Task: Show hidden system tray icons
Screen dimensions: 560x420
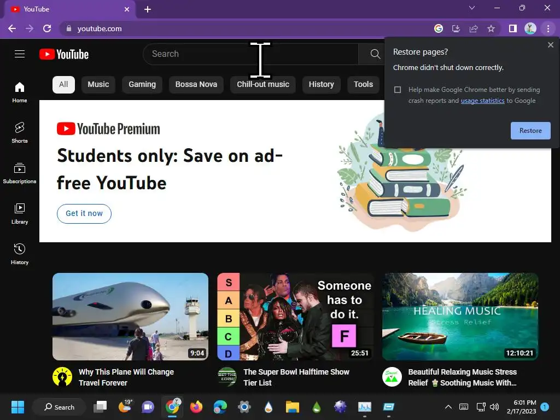Action: [x=448, y=407]
